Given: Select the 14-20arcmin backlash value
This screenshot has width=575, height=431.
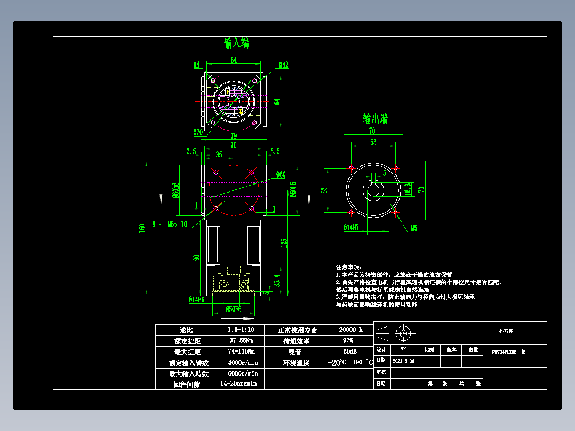Looking at the screenshot, I should pos(238,384).
